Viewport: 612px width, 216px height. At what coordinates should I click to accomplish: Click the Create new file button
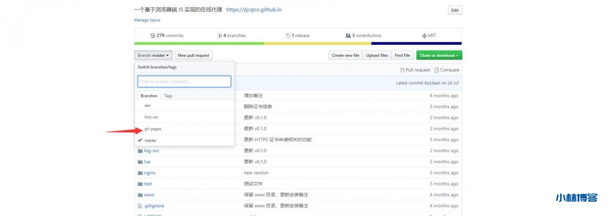pyautogui.click(x=346, y=55)
